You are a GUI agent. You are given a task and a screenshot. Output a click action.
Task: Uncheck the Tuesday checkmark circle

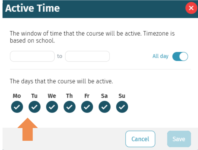34,107
